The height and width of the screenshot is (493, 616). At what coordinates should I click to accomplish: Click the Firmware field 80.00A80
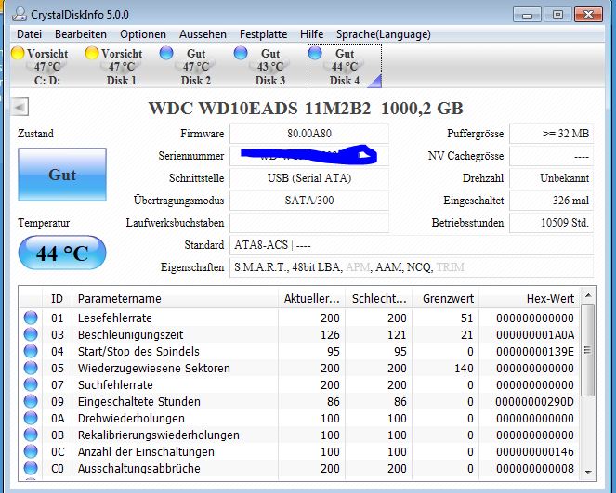point(309,134)
